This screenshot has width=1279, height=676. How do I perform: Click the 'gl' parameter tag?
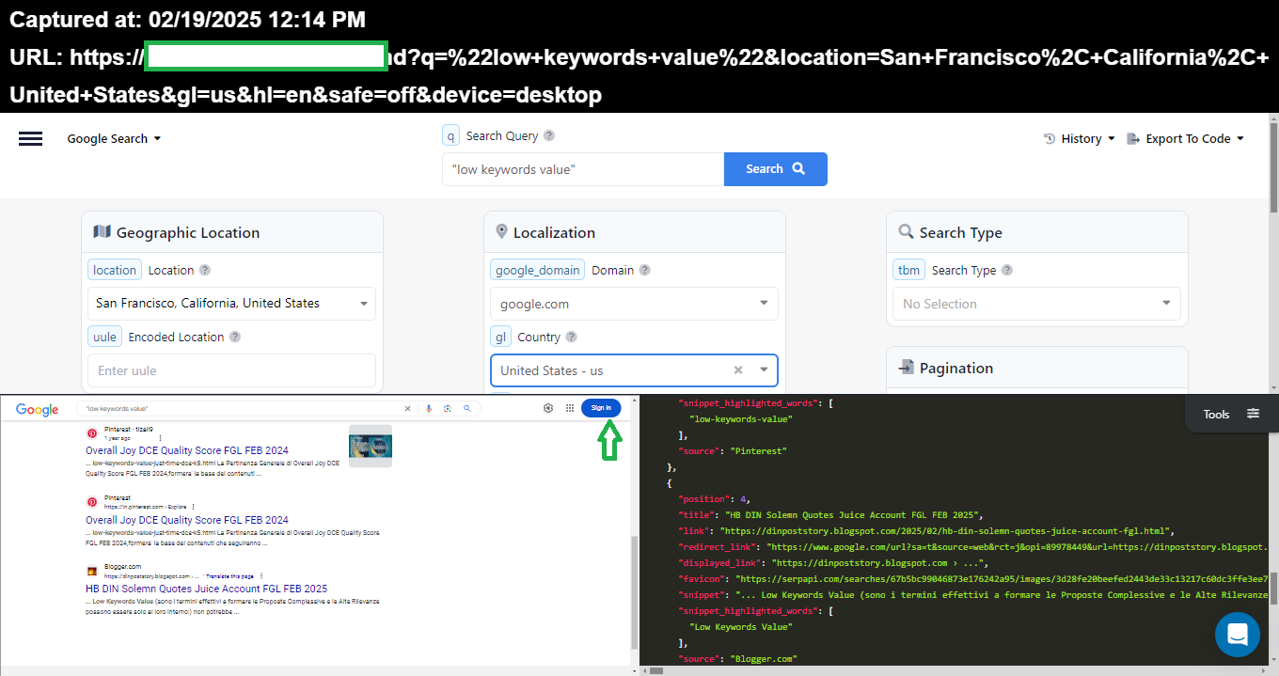[501, 337]
